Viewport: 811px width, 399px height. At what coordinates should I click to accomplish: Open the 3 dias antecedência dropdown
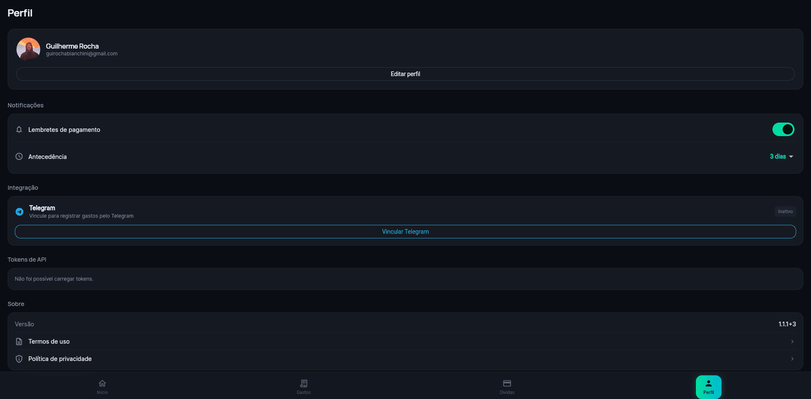(x=781, y=156)
